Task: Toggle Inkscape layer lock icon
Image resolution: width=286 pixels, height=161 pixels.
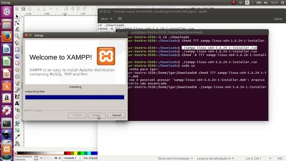Action: (59, 158)
